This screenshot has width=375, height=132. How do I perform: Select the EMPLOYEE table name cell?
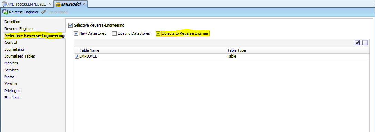coord(153,57)
